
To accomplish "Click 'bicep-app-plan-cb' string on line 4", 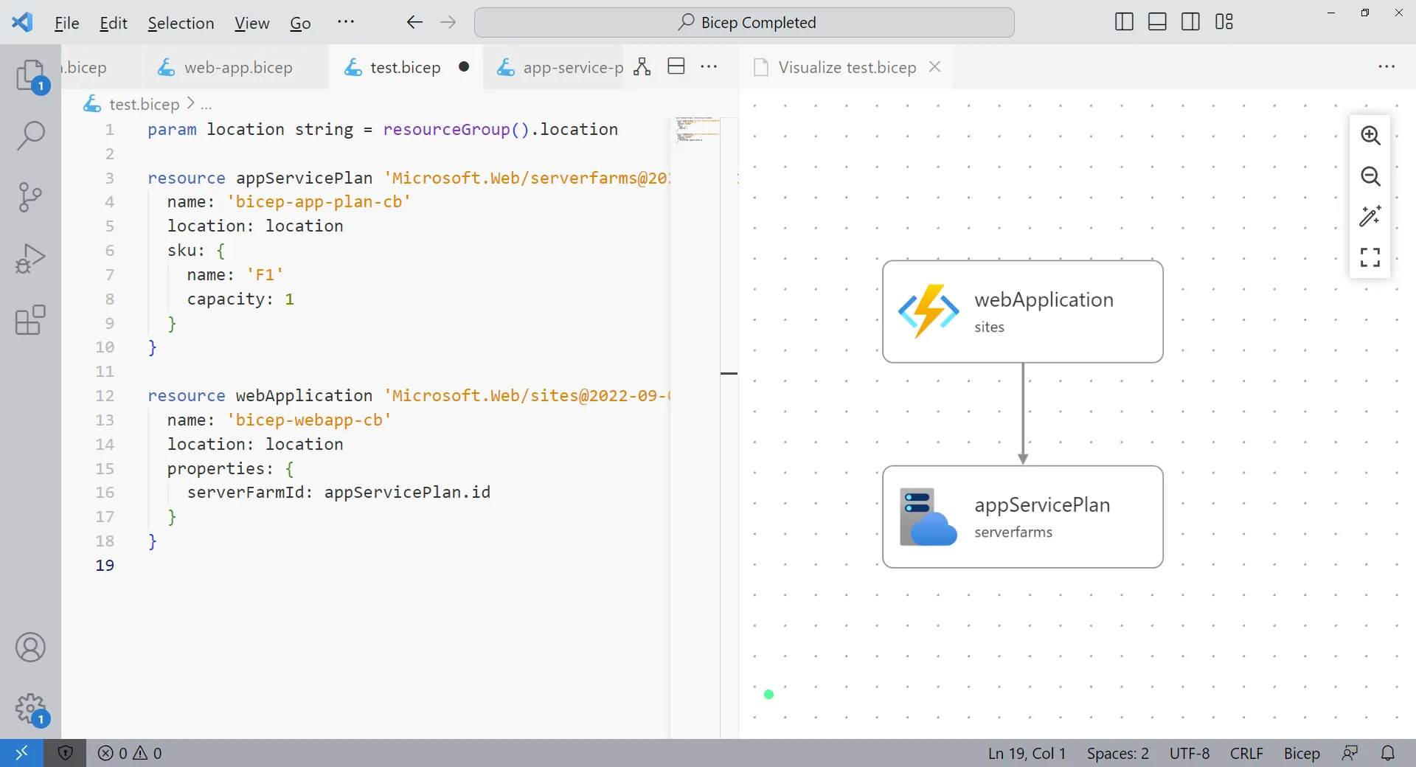I will point(319,202).
